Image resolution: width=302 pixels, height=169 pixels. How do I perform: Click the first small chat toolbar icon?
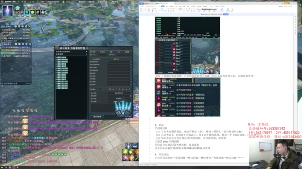pos(14,110)
